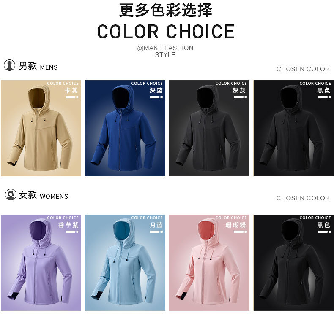Image resolution: width=334 pixels, height=326 pixels.
Task: Click the 男款 MENS section label
Action: pyautogui.click(x=38, y=66)
